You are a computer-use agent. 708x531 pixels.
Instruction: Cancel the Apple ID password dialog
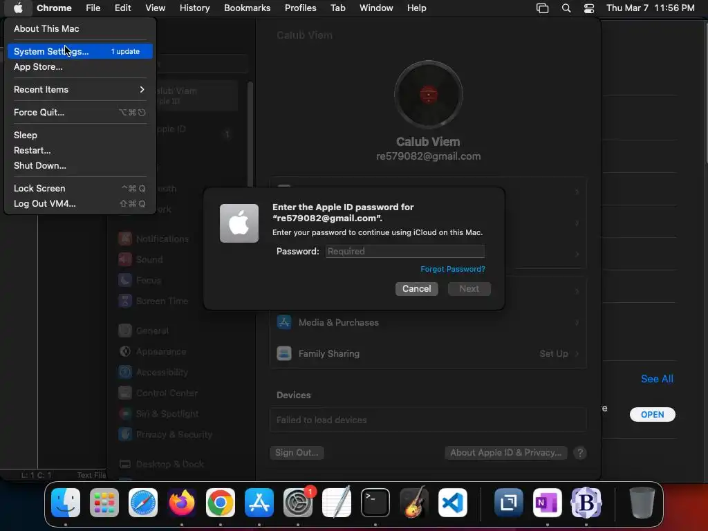pos(416,289)
